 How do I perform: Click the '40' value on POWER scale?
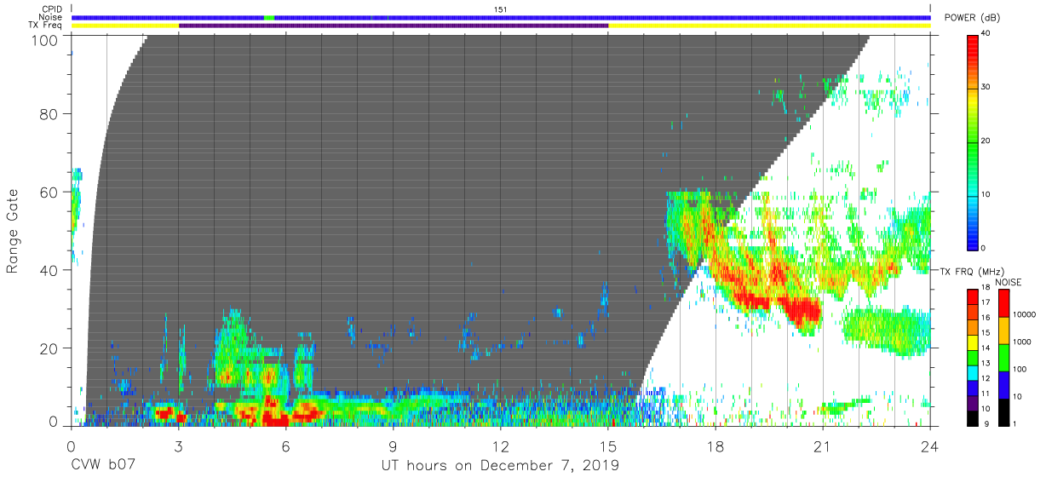(986, 34)
